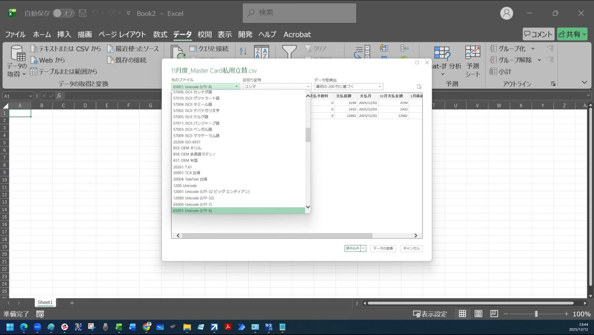
Task: Open File Explorer from the taskbar
Action: [187, 327]
